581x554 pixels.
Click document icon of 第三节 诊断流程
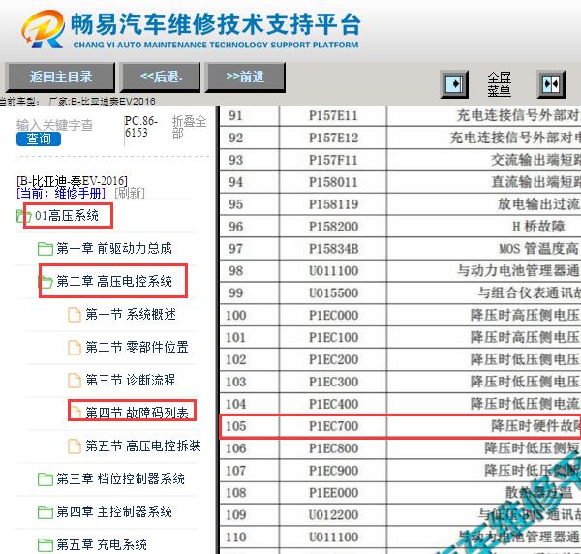pos(75,381)
